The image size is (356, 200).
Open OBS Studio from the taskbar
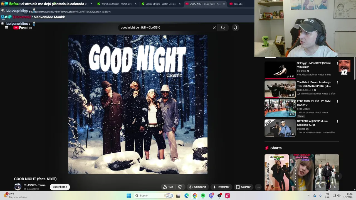click(x=219, y=196)
